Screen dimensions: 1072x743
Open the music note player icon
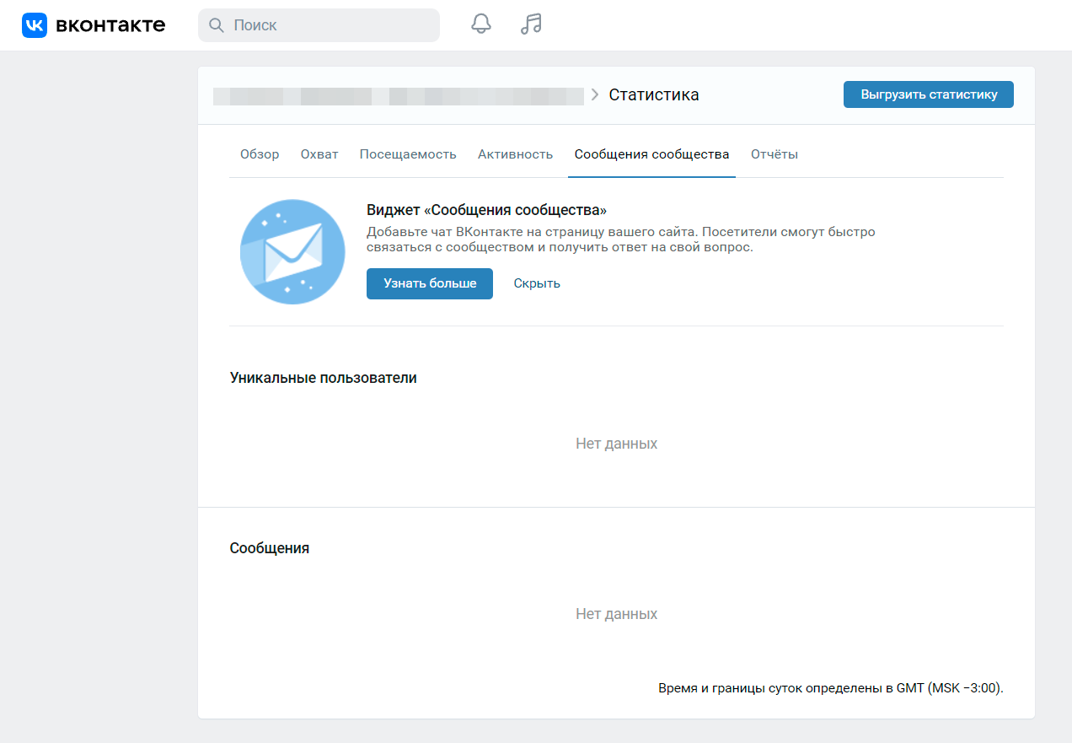point(531,24)
